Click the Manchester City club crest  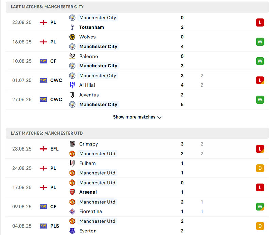point(72,18)
